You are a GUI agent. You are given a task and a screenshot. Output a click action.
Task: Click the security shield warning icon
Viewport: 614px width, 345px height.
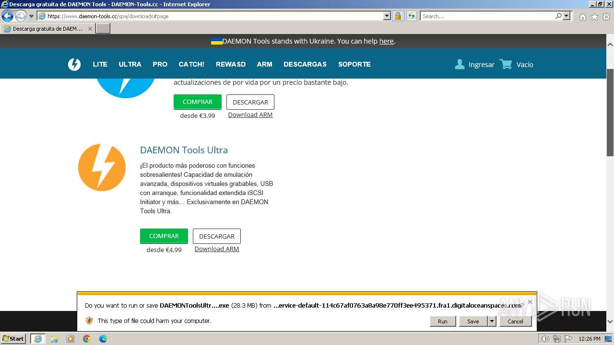(89, 321)
